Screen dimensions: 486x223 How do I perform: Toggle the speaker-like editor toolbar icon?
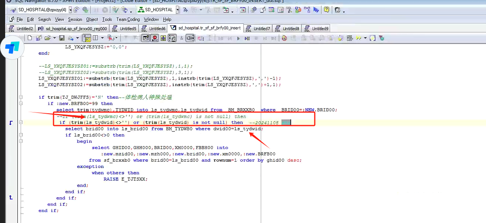190,38
